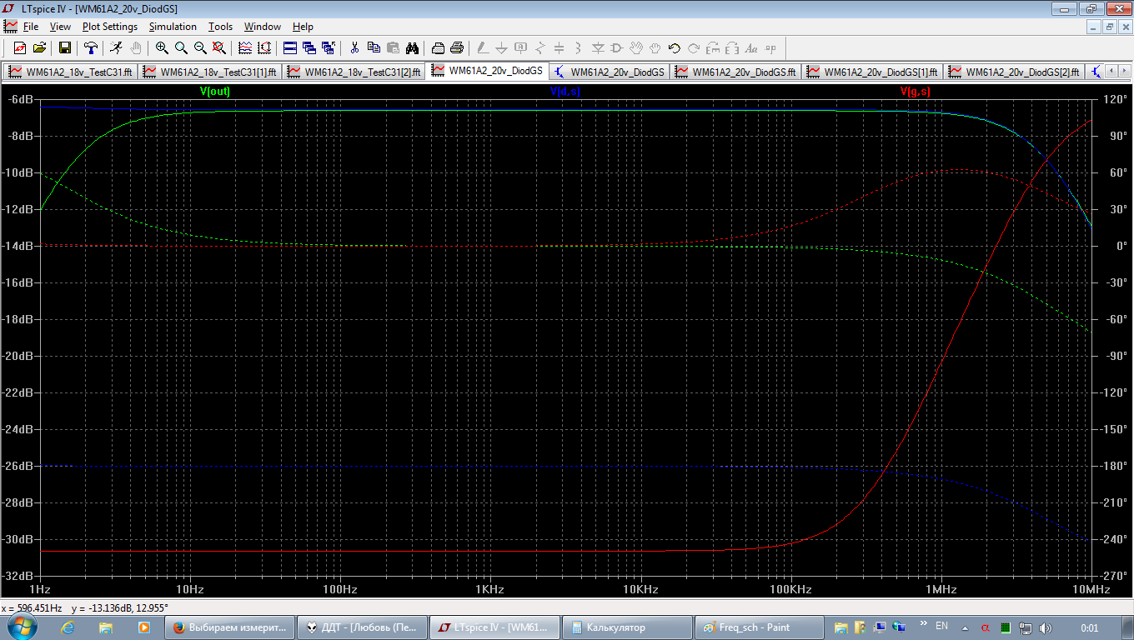Click the Pick Visible Traces icon

tap(245, 47)
